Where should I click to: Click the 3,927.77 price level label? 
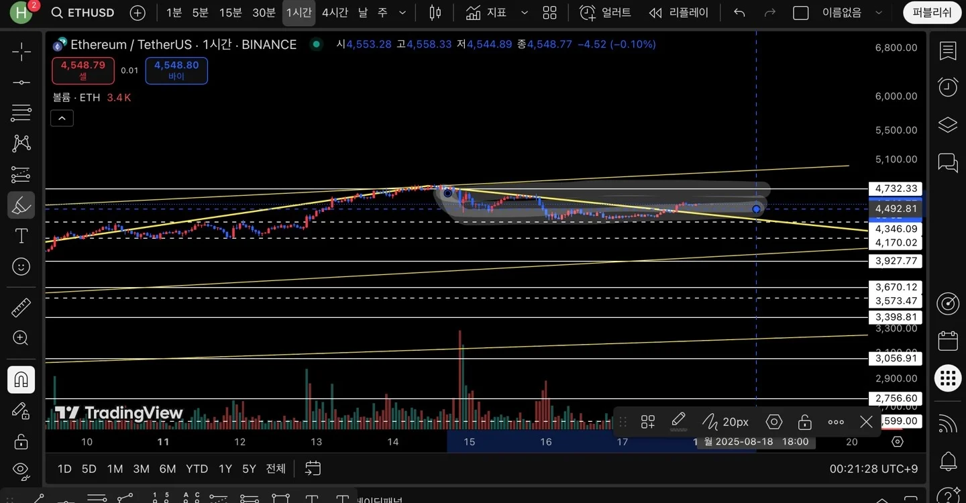point(896,261)
